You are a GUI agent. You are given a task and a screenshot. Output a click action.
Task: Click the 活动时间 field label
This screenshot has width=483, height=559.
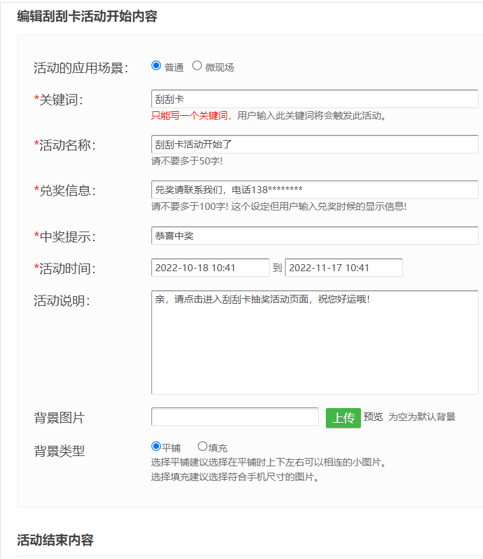pyautogui.click(x=66, y=269)
